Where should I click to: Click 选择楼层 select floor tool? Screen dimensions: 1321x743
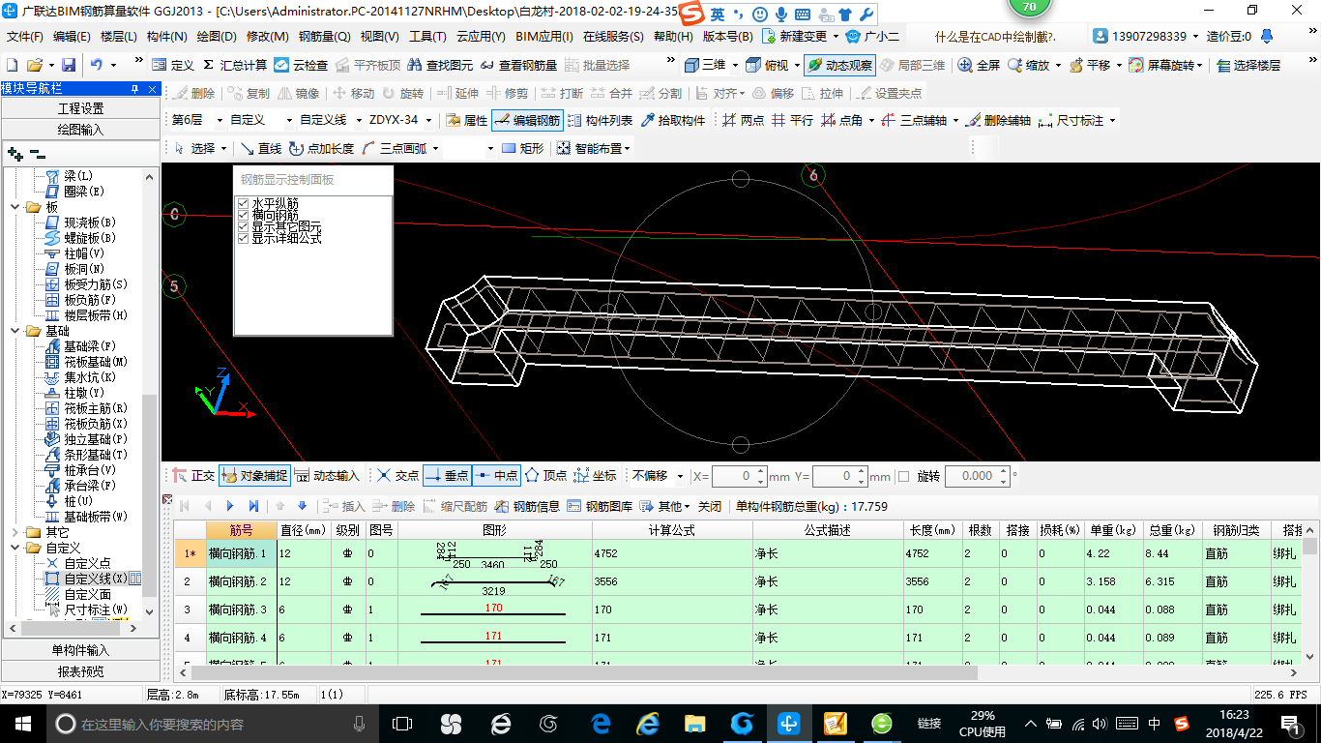pos(1248,65)
